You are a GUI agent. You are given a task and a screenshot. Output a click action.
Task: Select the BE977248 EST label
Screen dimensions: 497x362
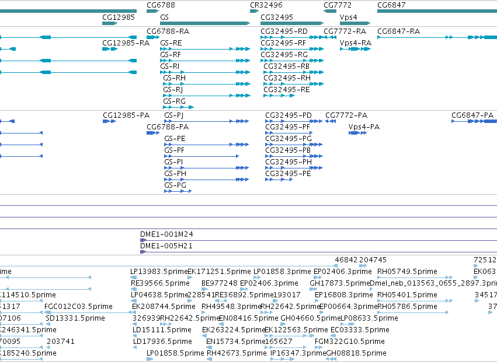pyautogui.click(x=220, y=283)
